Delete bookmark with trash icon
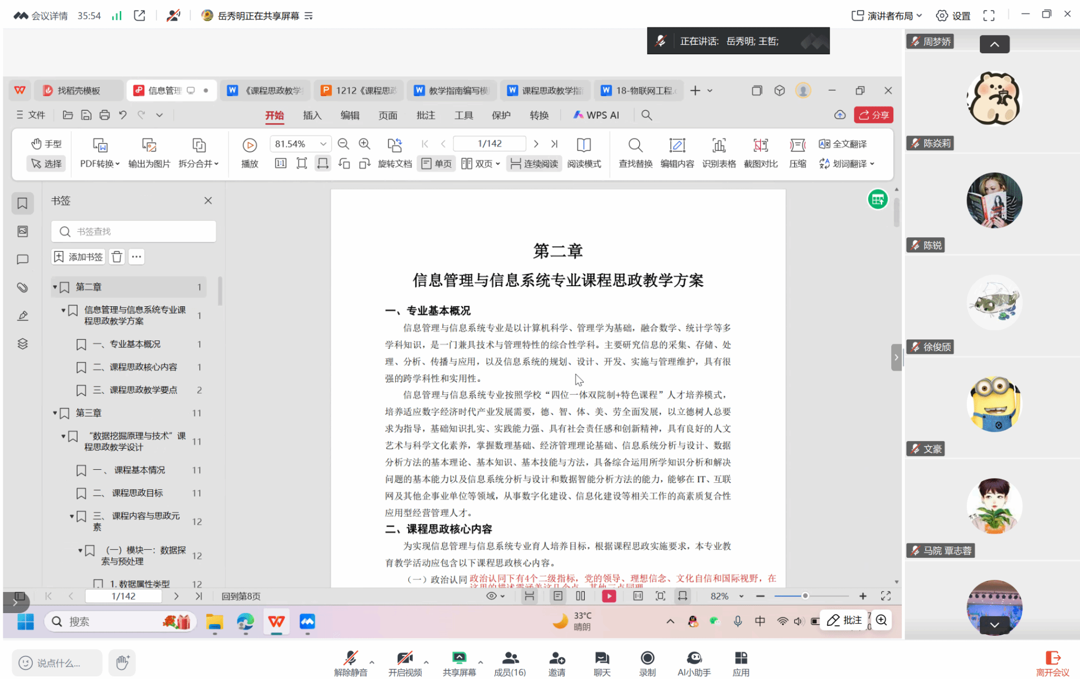Image resolution: width=1080 pixels, height=679 pixels. 117,257
